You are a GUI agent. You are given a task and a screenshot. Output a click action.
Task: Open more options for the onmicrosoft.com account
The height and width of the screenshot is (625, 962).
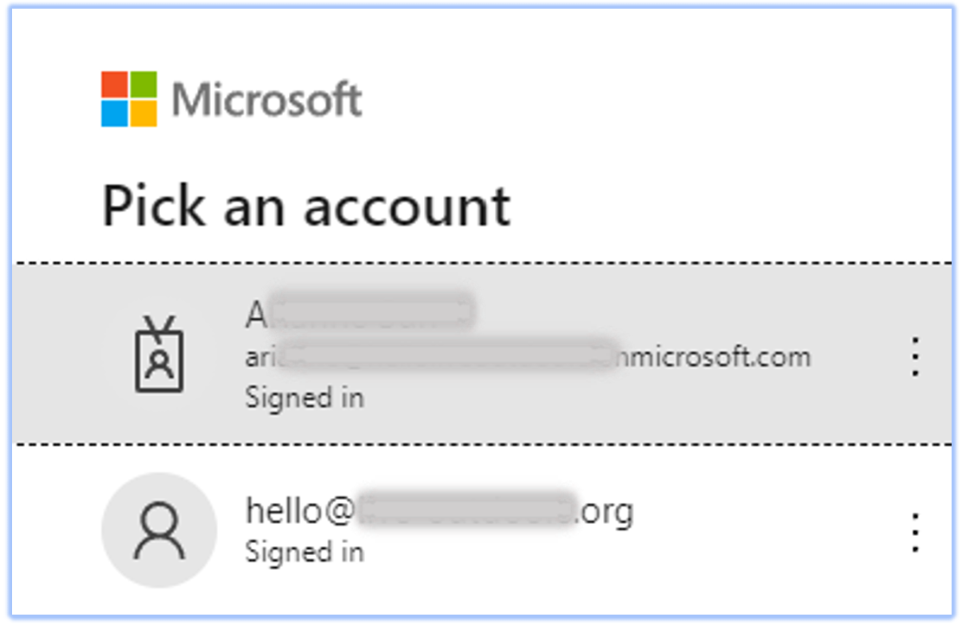(x=914, y=357)
